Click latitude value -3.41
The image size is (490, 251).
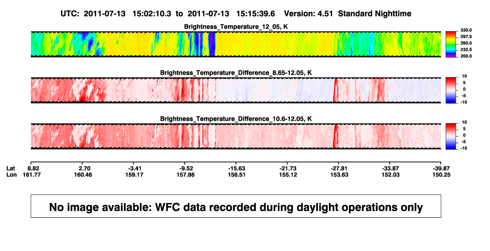135,168
